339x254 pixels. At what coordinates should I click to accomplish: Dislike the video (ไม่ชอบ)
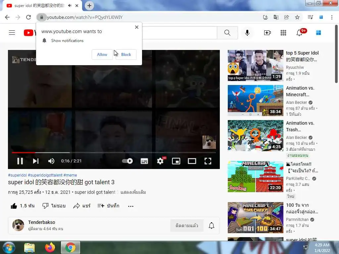(x=54, y=206)
